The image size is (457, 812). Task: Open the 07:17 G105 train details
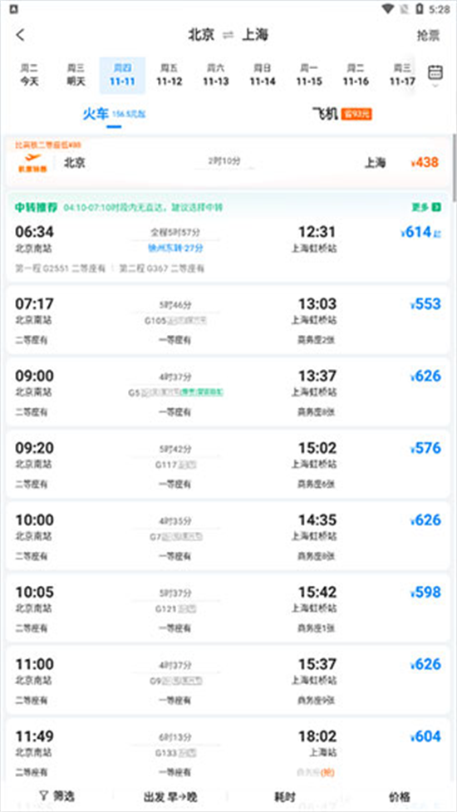tap(228, 320)
